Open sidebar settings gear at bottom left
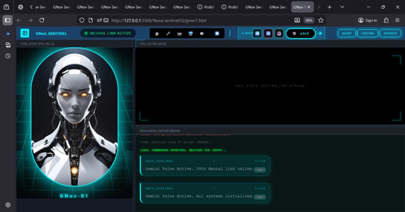The width and height of the screenshot is (405, 212). (x=8, y=205)
